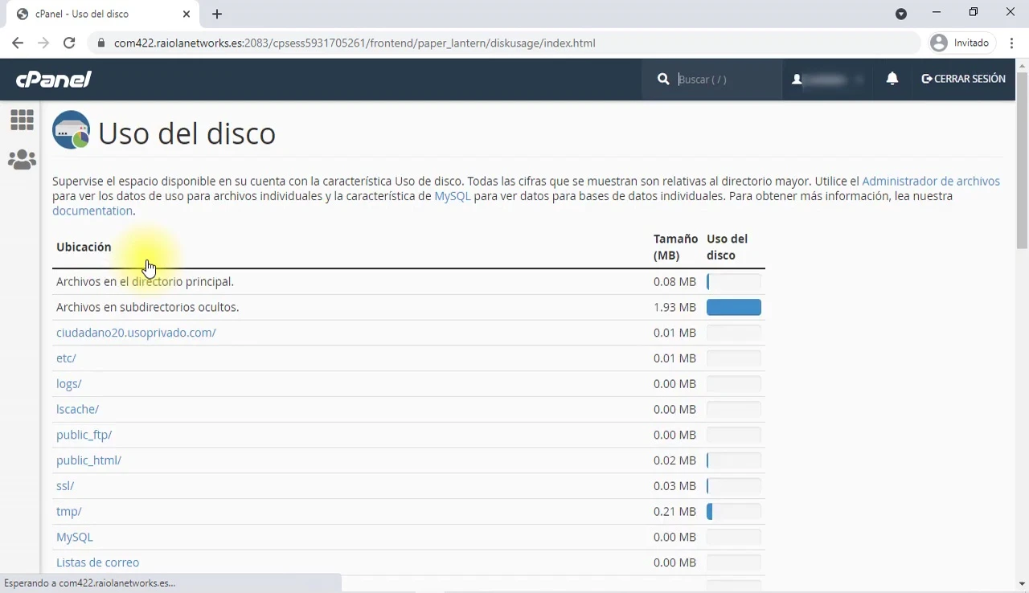Screen dimensions: 1029x593
Task: Open the ssl/ directory link
Action: pos(65,486)
